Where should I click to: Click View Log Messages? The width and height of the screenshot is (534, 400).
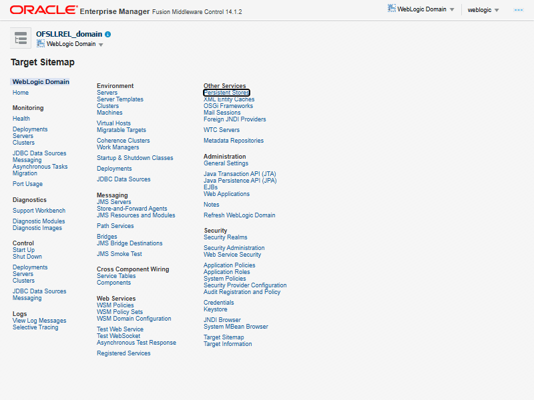tap(39, 321)
